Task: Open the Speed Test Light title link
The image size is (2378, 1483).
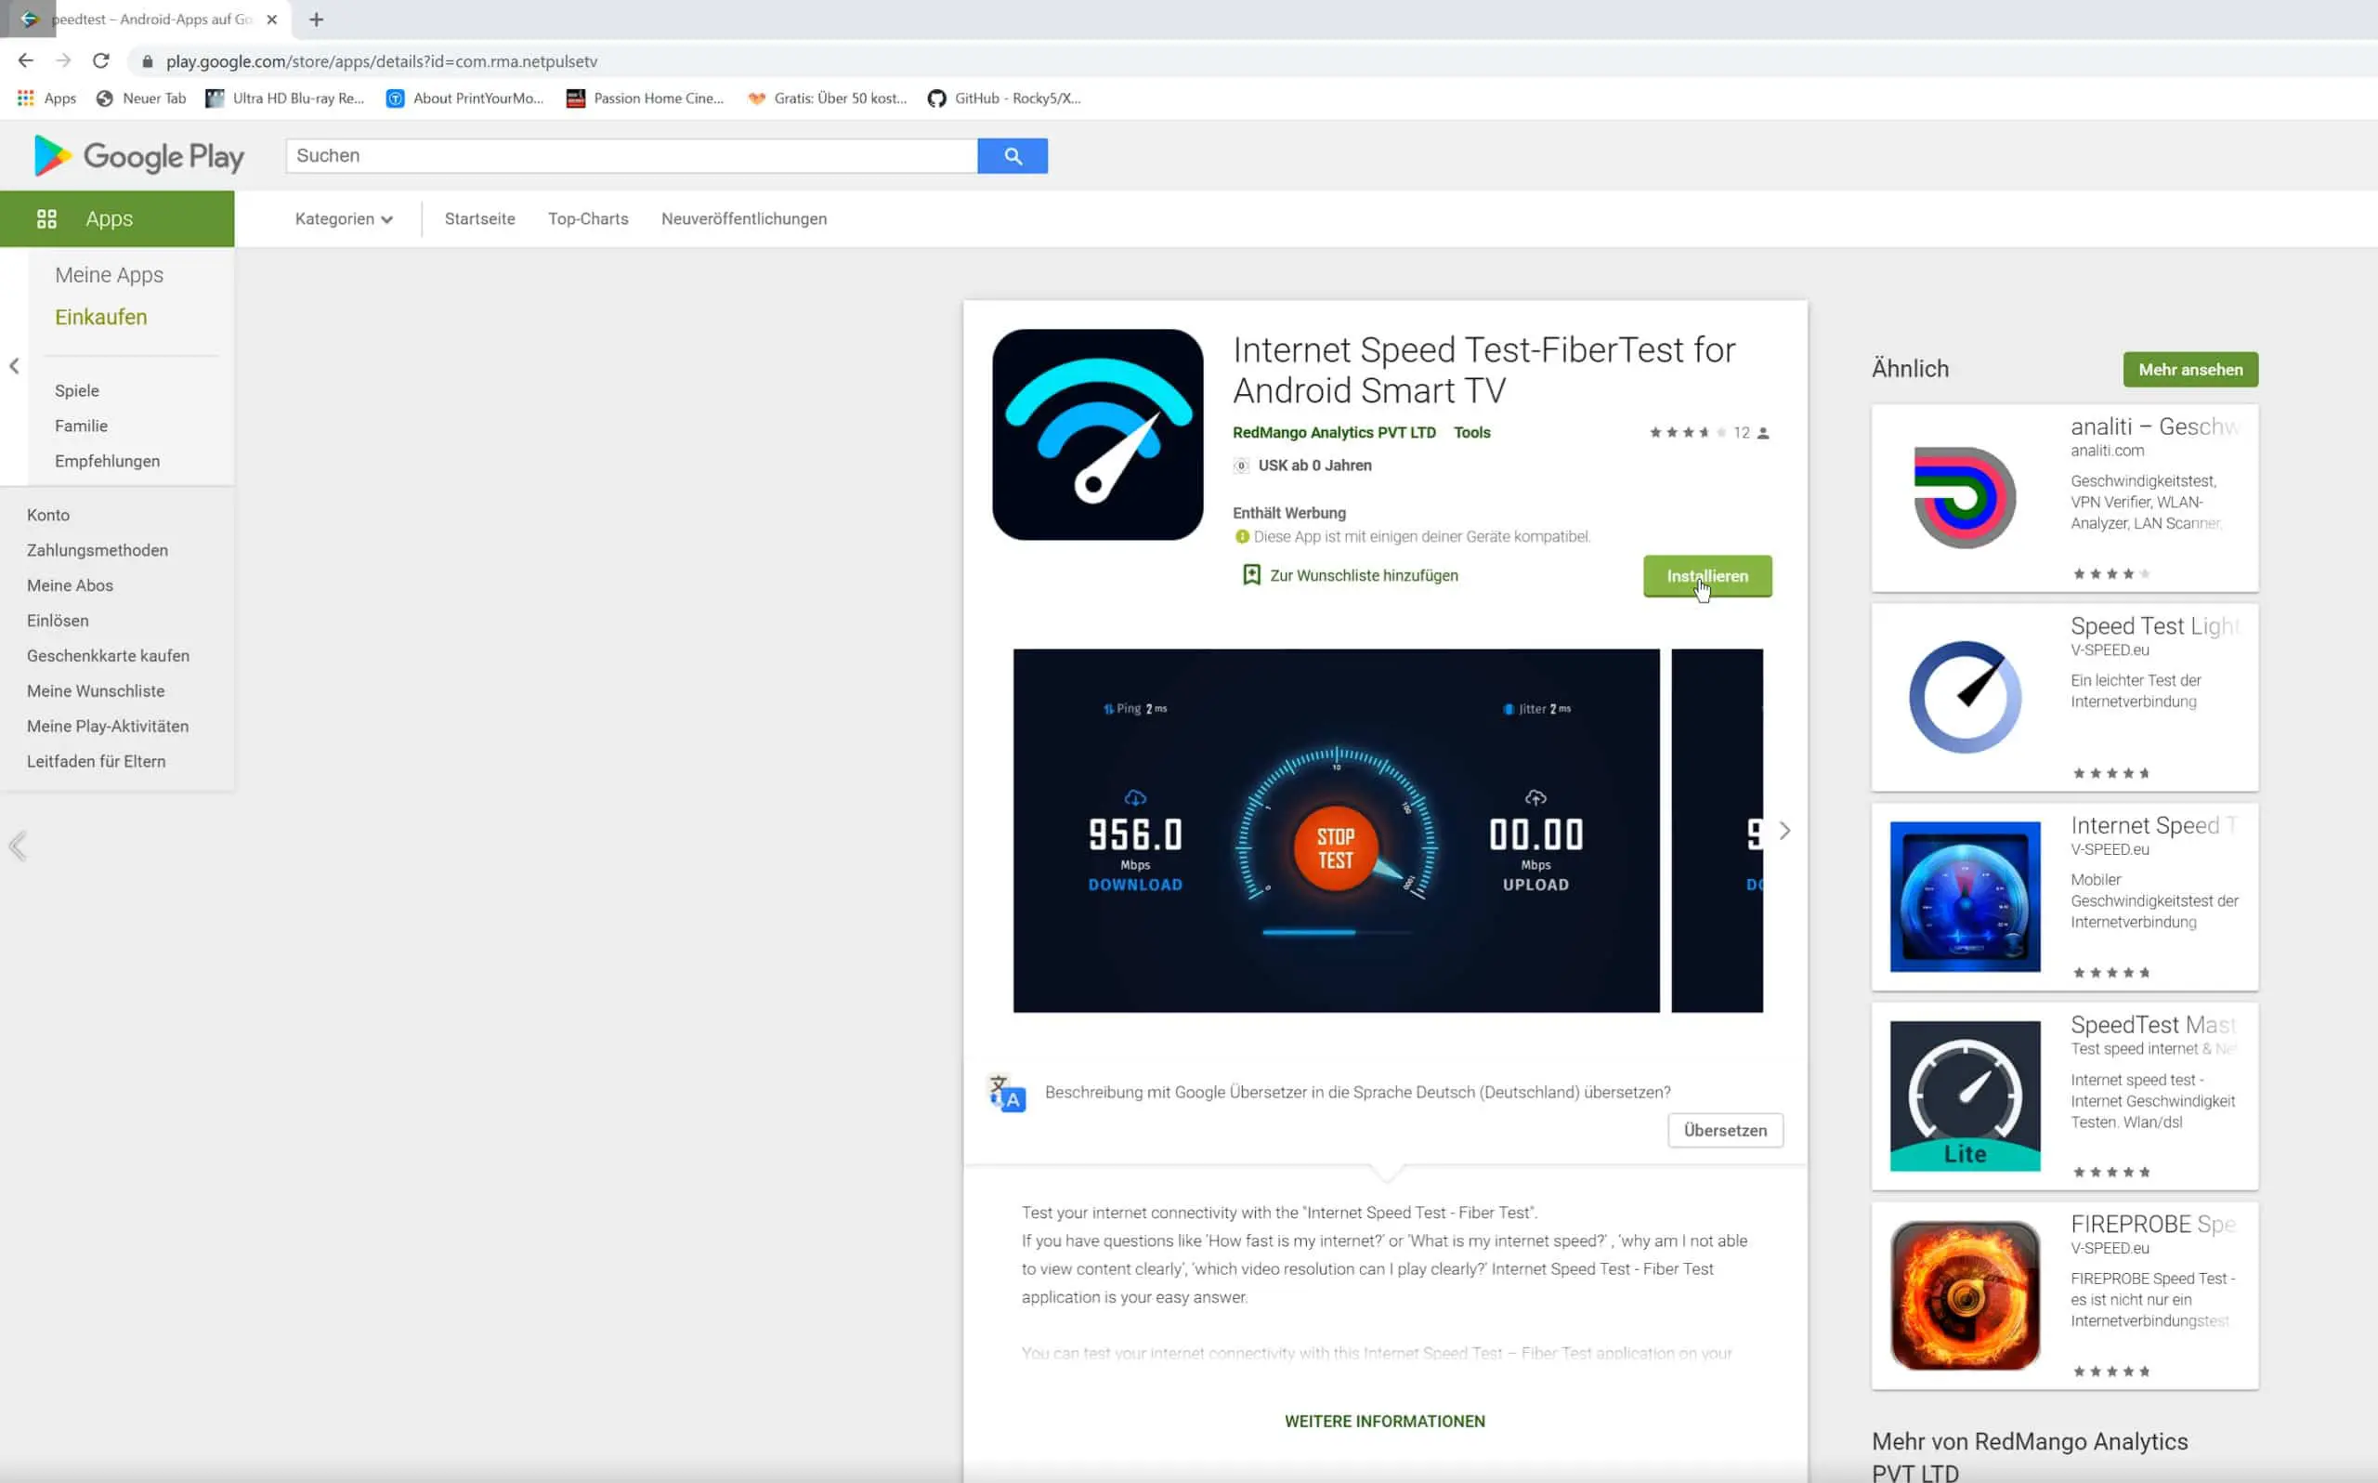Action: (2154, 625)
